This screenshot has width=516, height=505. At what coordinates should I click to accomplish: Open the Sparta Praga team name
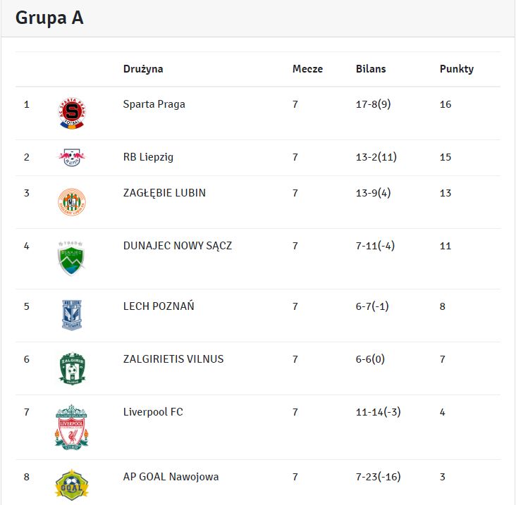click(x=154, y=104)
